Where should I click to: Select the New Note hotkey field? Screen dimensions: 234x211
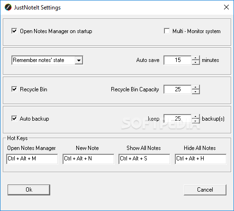pos(88,159)
